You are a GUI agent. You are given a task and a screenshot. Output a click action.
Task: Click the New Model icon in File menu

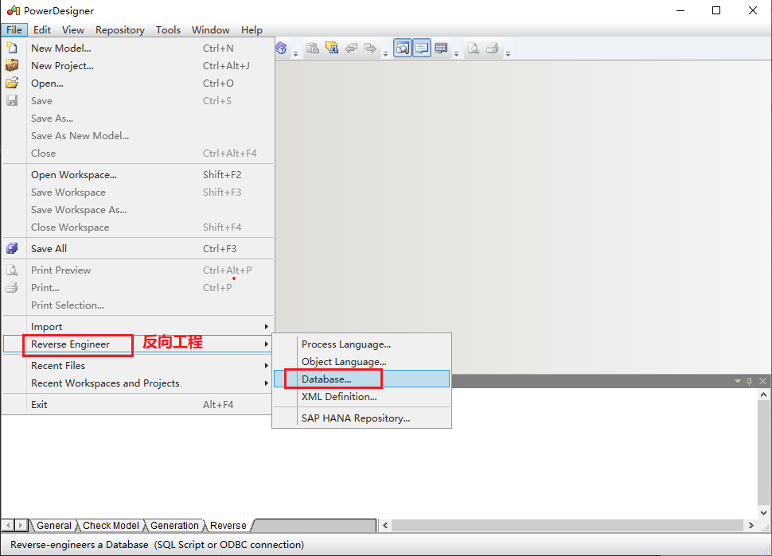(x=11, y=48)
